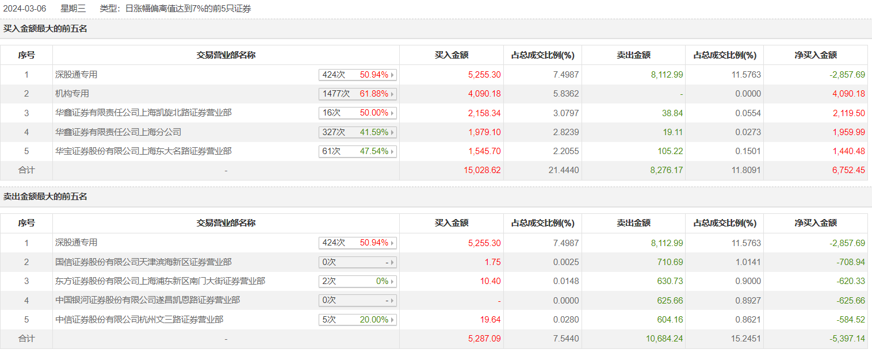This screenshot has height=353, width=872.
Task: Open 东方证券上海浦东新区南门大街营业部 link
Action: tap(160, 281)
